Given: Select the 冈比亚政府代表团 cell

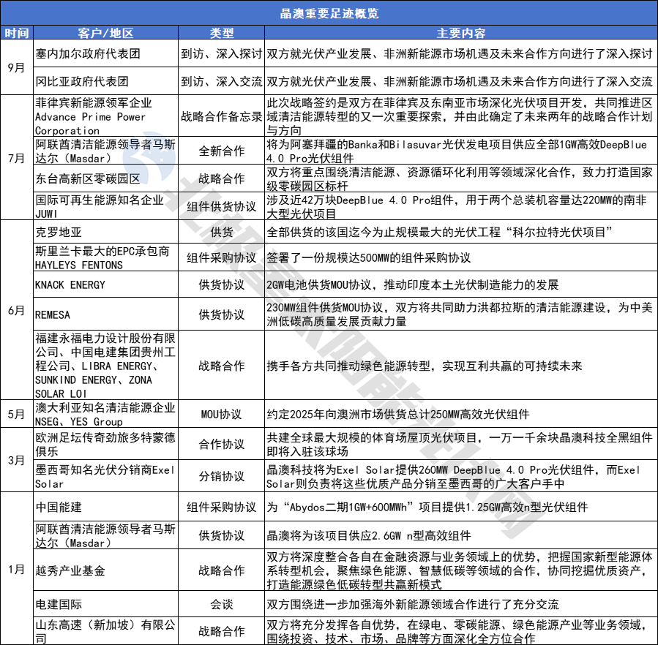Looking at the screenshot, I should tap(105, 81).
